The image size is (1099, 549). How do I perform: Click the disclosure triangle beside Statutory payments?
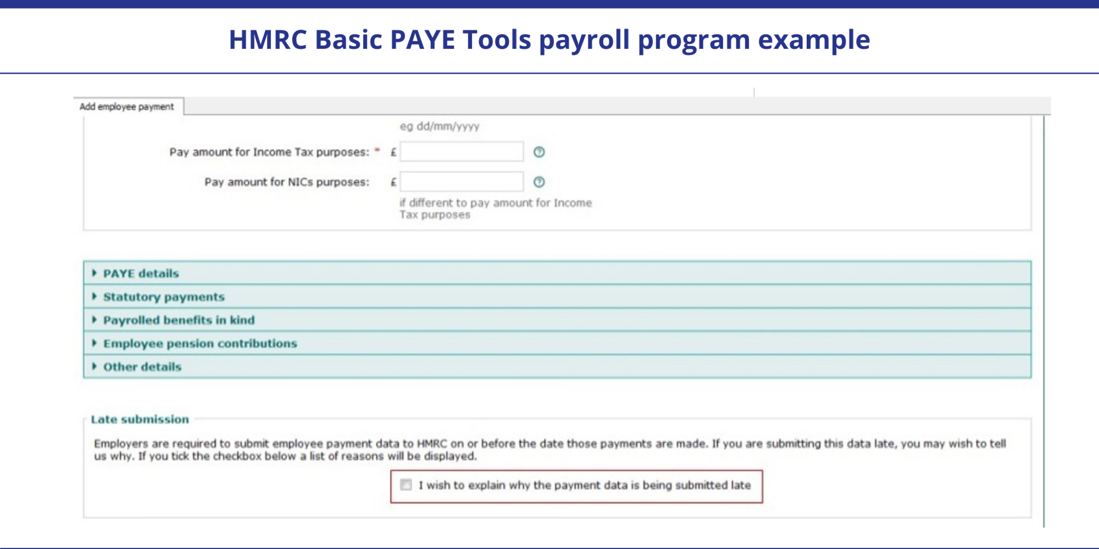[95, 297]
